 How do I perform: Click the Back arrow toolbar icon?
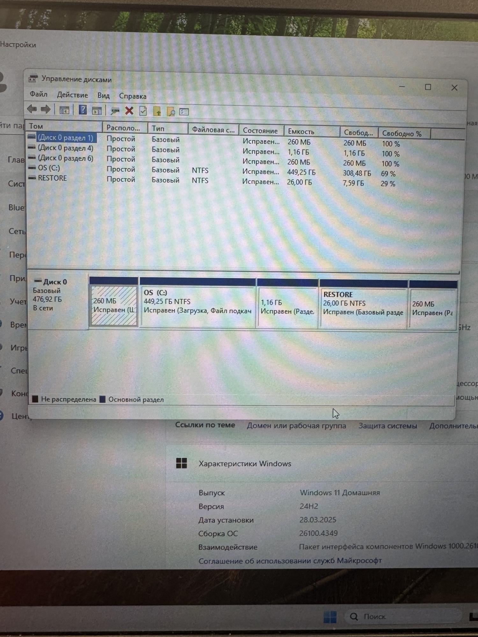point(32,109)
